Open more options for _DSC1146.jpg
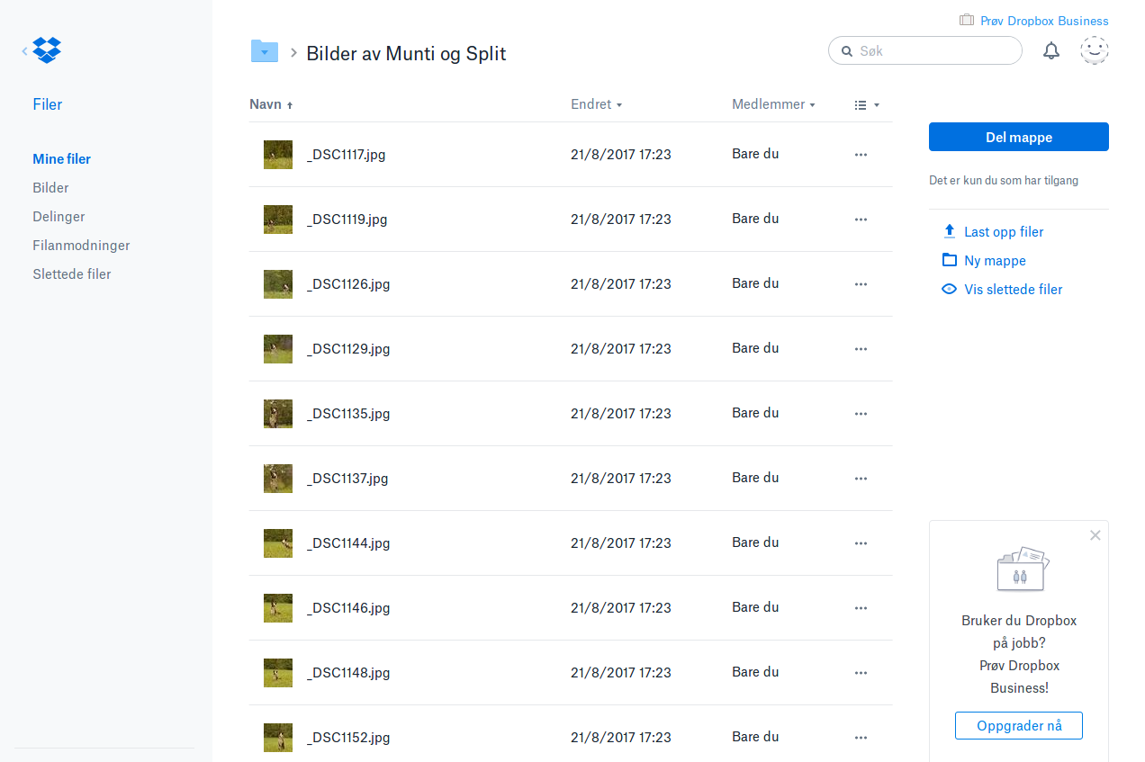The height and width of the screenshot is (762, 1145). [x=861, y=608]
